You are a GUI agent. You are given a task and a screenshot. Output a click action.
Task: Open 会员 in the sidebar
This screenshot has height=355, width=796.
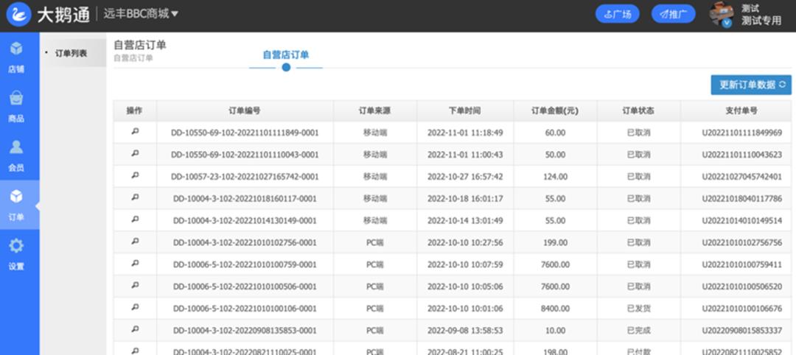pyautogui.click(x=16, y=155)
